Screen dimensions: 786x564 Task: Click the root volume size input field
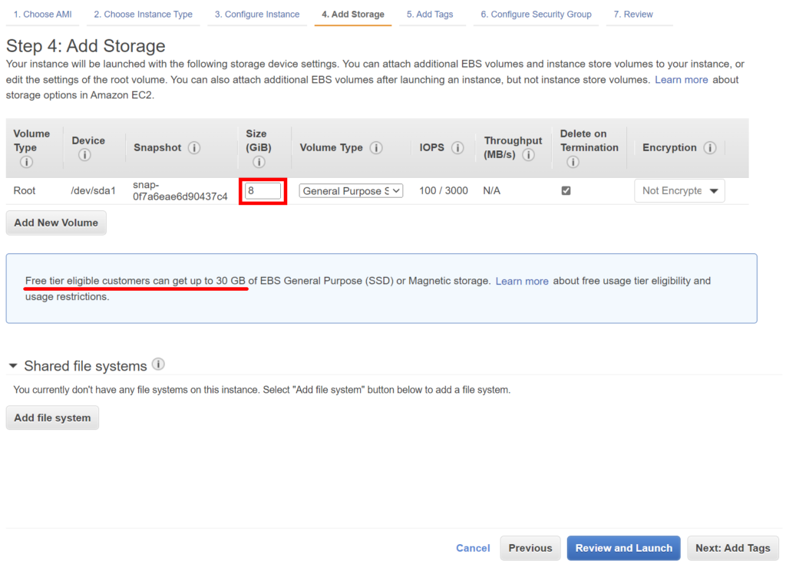(x=263, y=191)
